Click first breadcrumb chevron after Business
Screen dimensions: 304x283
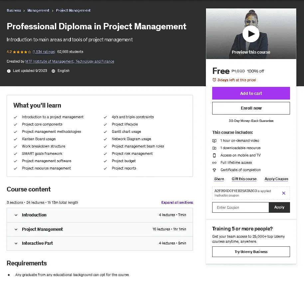pyautogui.click(x=24, y=11)
